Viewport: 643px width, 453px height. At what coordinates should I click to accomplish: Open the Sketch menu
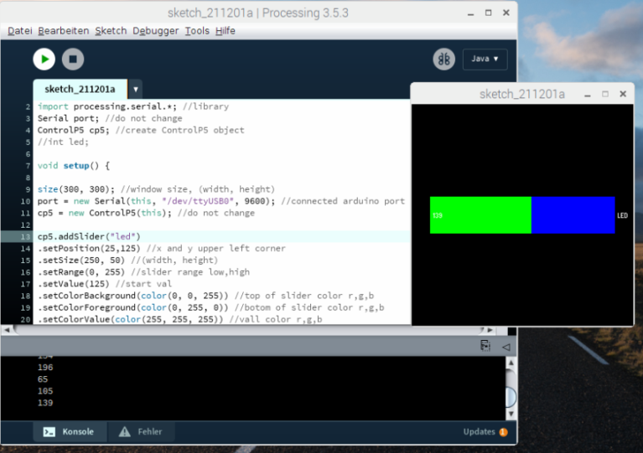pos(111,30)
